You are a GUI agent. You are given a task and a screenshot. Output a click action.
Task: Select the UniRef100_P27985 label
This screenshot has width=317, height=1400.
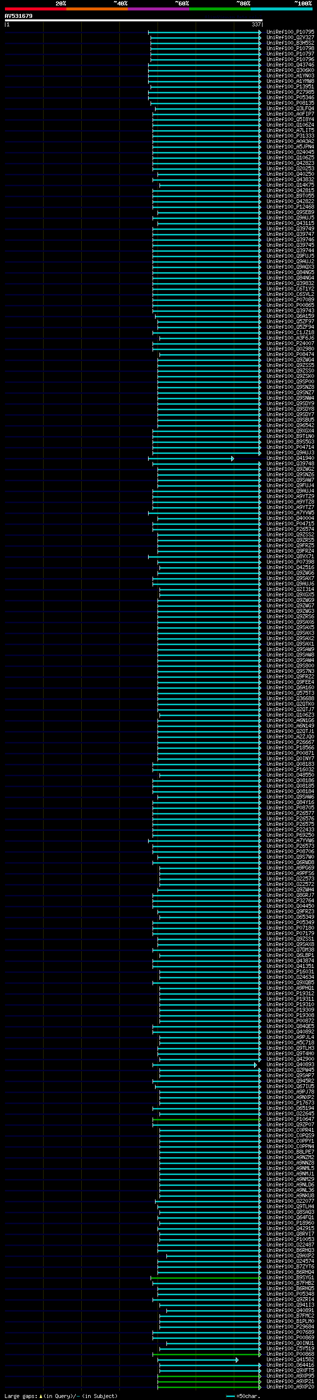click(x=290, y=92)
